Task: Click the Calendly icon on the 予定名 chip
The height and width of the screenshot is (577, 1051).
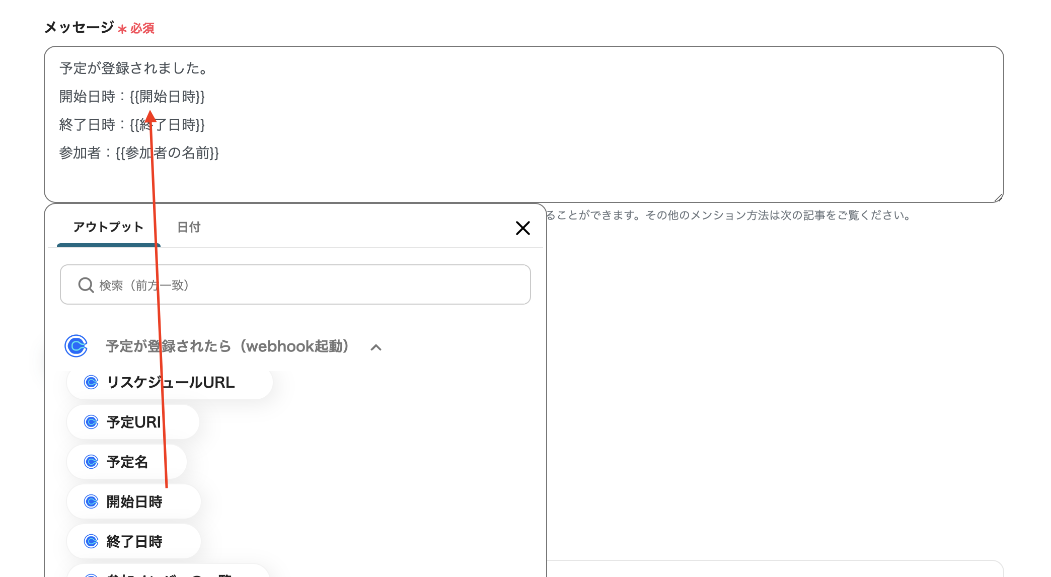Action: tap(91, 462)
